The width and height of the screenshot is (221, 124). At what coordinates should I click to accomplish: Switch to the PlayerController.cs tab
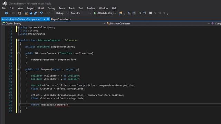(61, 19)
